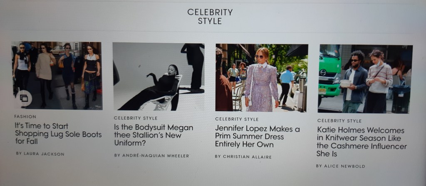Open the lilac summer dress photo thumbnail

pos(262,78)
